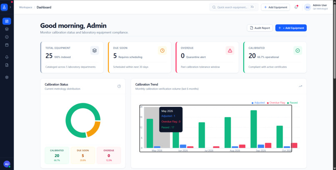Viewport: 336px width, 170px height.
Task: Click the Calibrated checkmark icon
Action: pyautogui.click(x=298, y=50)
